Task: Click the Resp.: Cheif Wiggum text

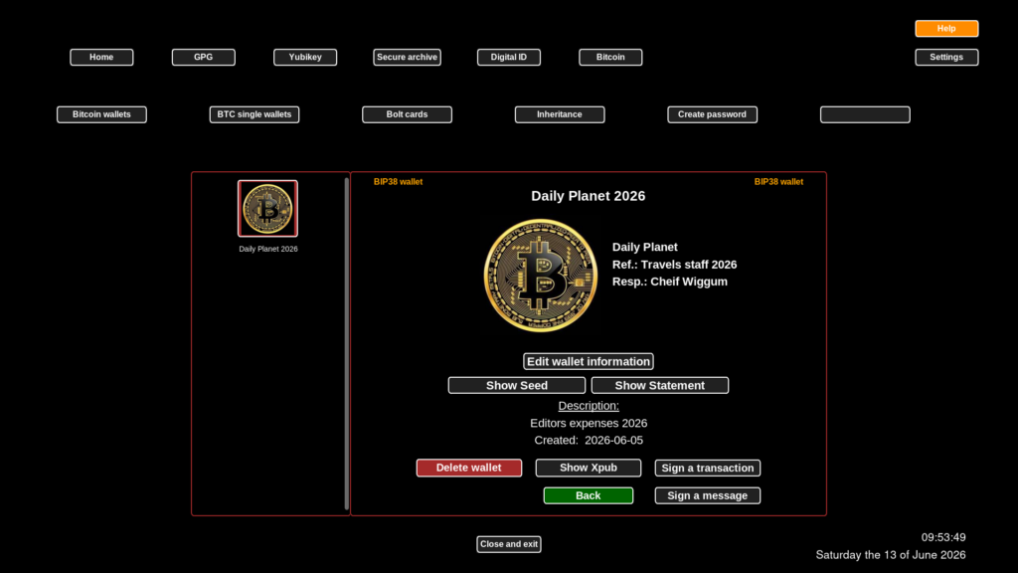Action: tap(669, 282)
